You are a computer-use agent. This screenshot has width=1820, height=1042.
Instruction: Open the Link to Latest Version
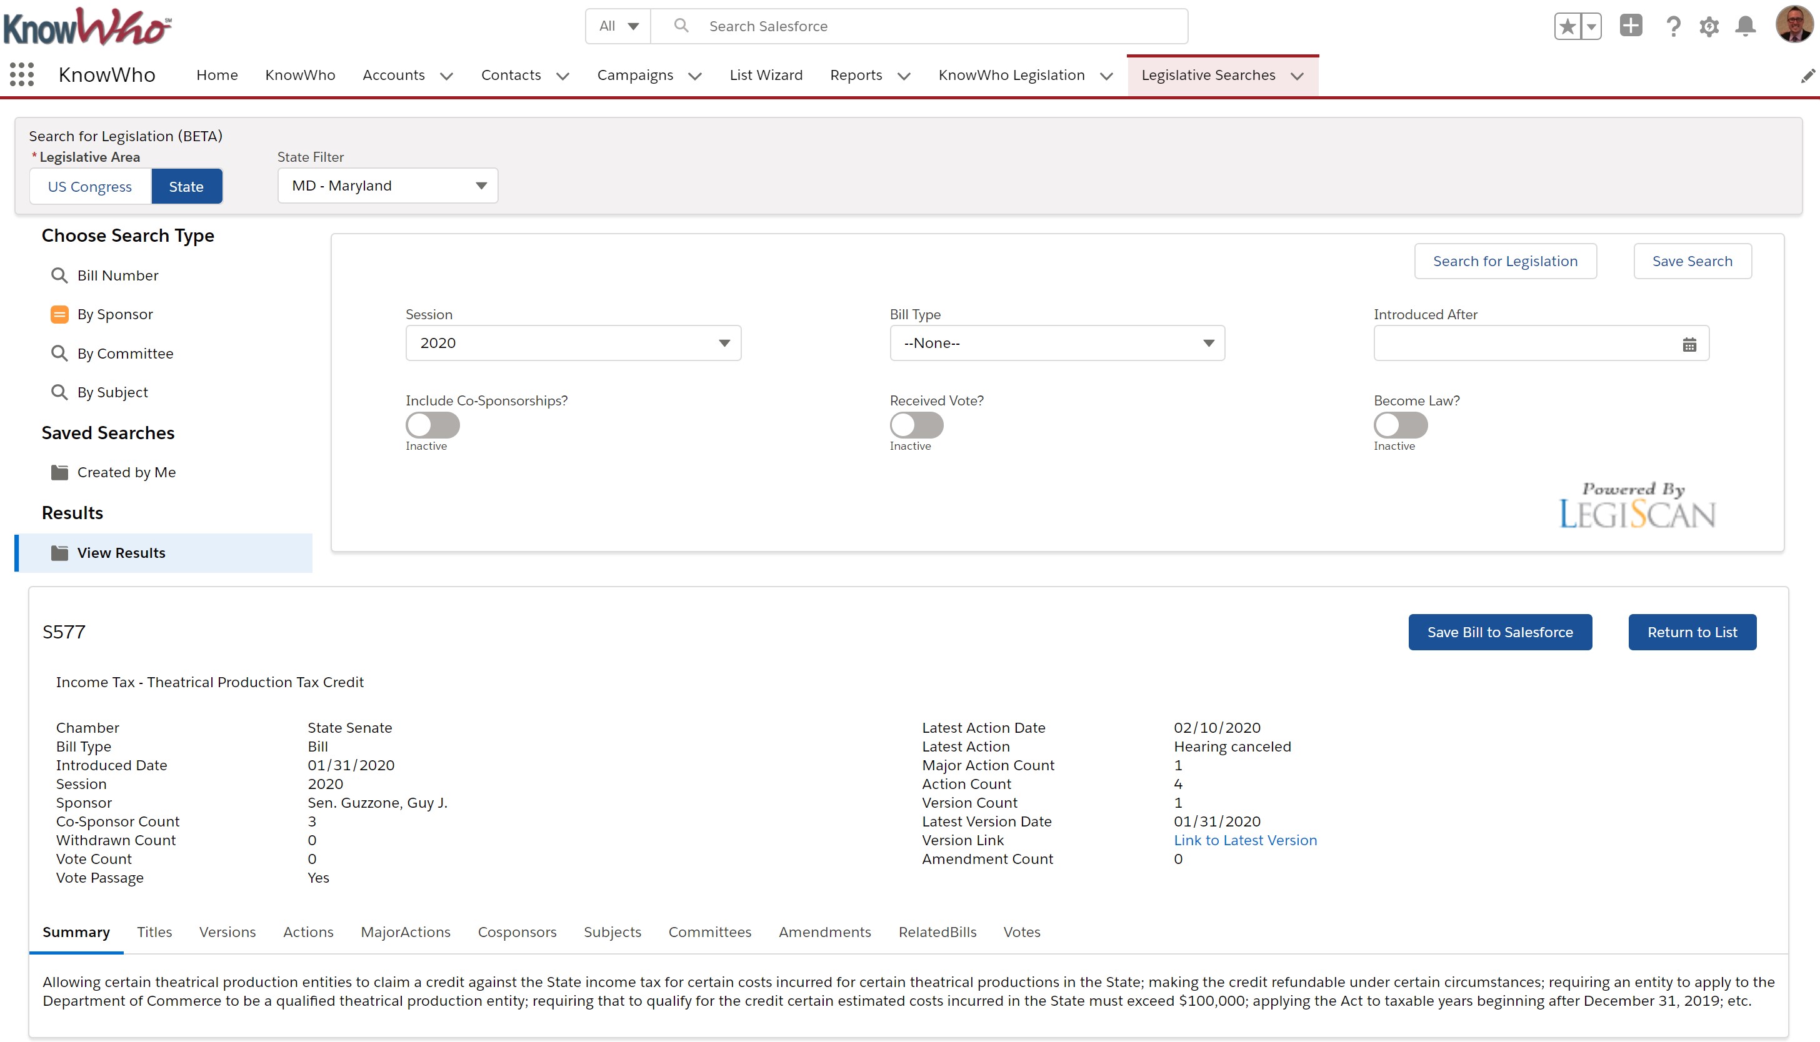[1244, 840]
